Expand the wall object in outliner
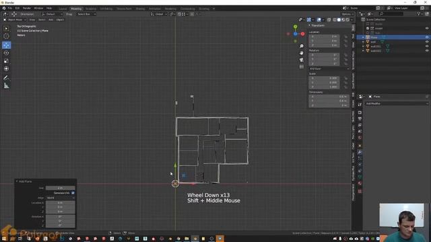 point(363,42)
